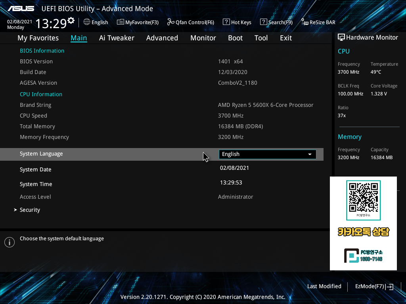Screen dimensions: 406x304
Task: Go to the Advanced tab
Action: coord(162,38)
